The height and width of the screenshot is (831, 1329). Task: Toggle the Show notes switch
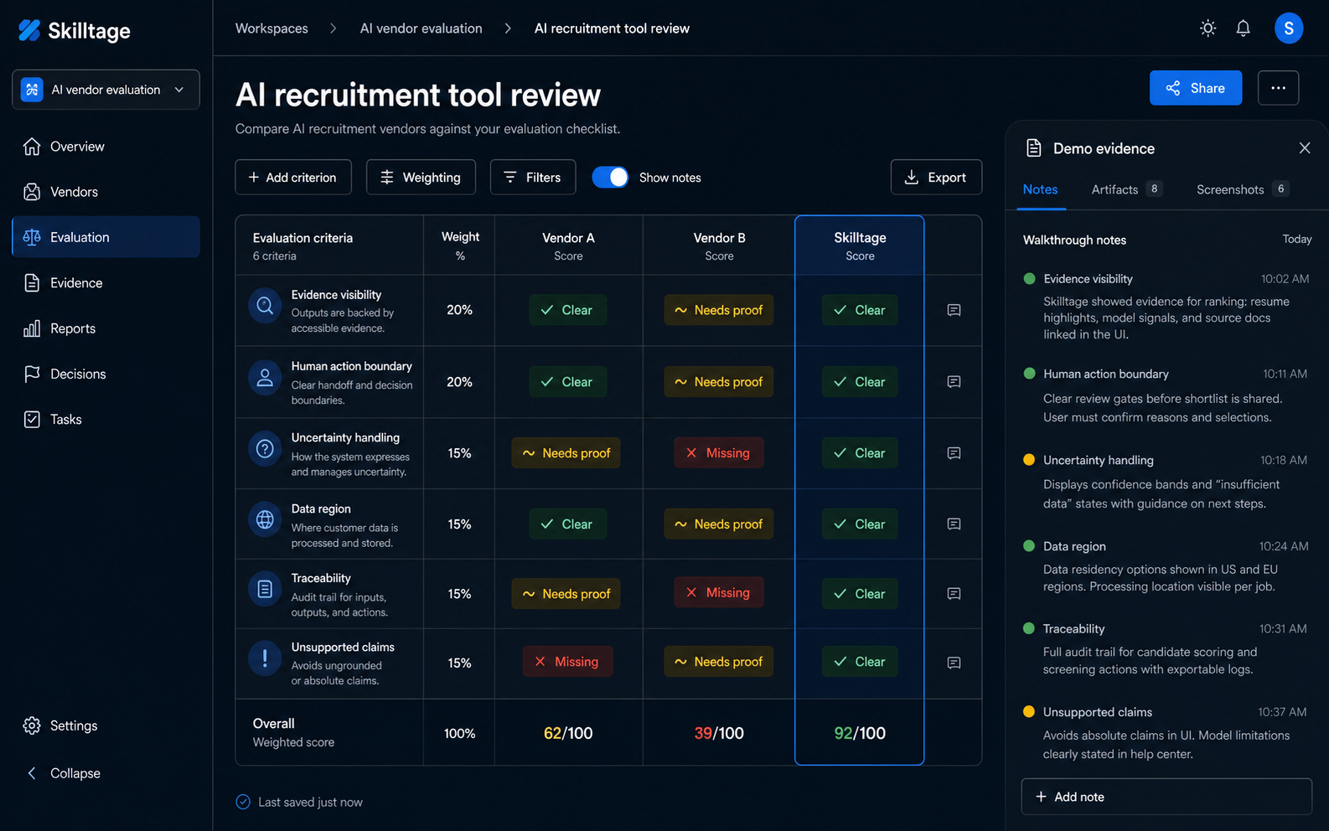610,178
